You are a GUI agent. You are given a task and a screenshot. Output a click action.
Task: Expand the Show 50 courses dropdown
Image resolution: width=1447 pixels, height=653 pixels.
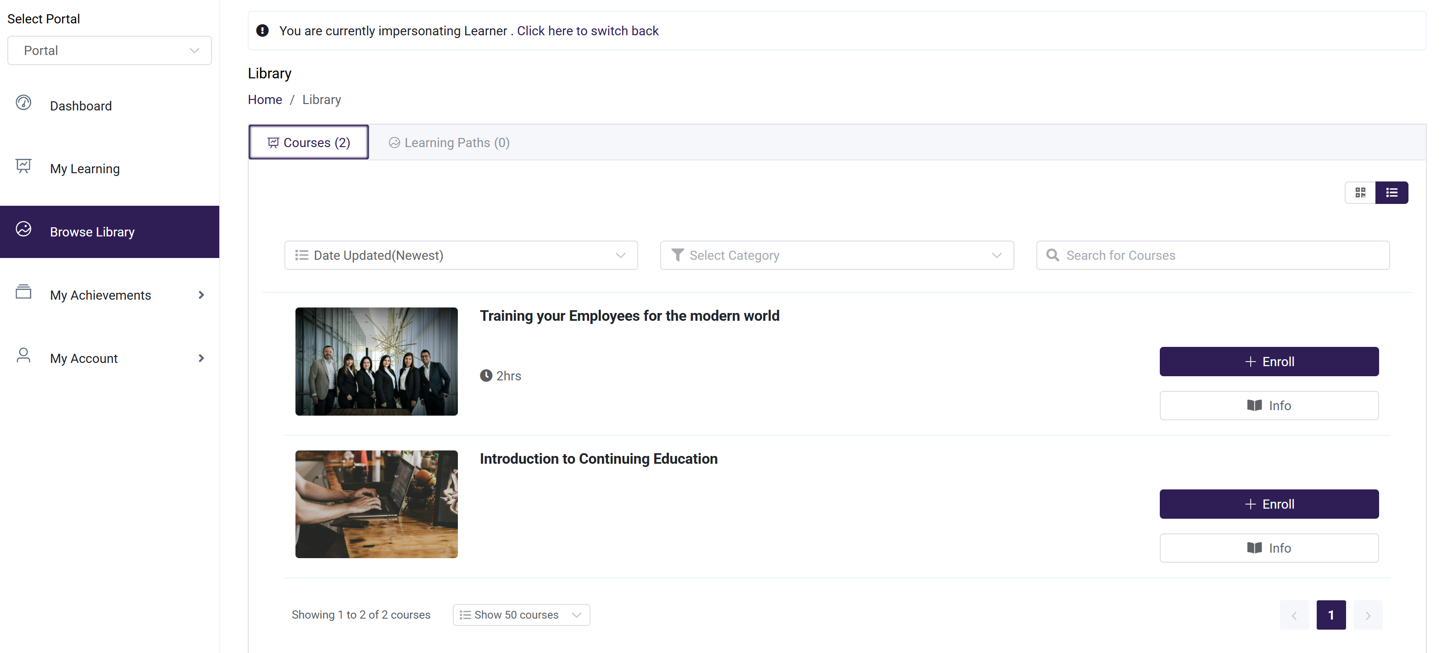pyautogui.click(x=521, y=615)
